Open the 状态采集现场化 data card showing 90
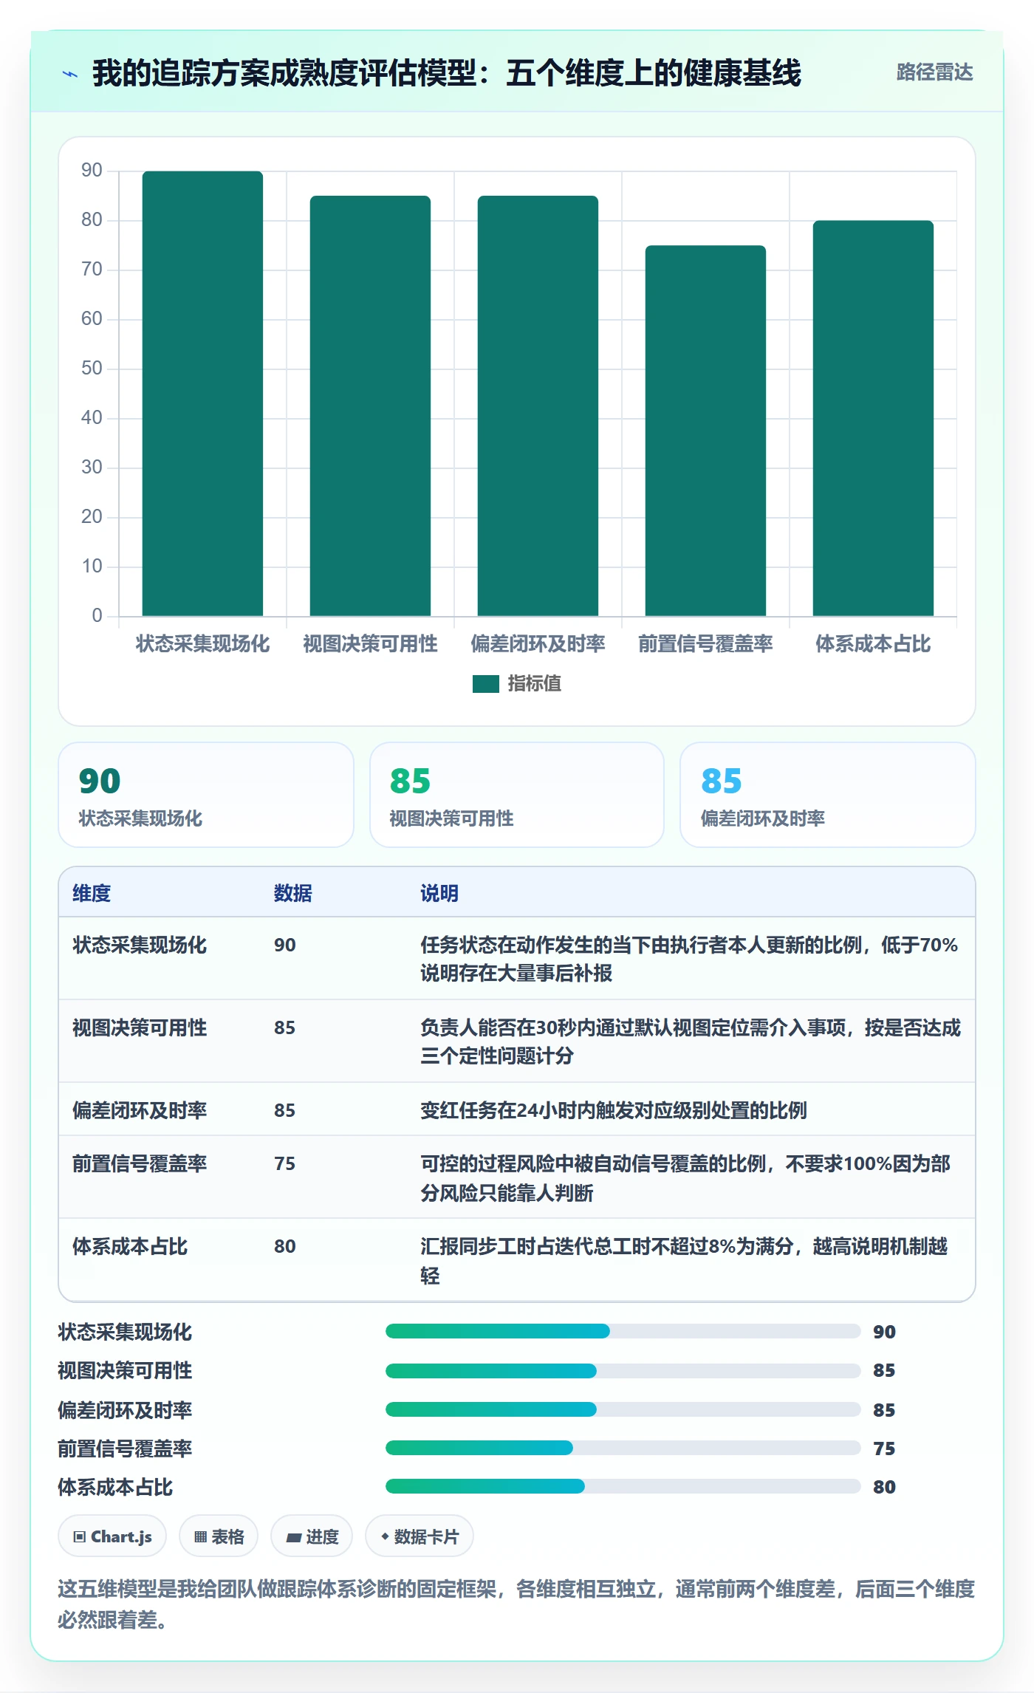1034x1693 pixels. [x=206, y=795]
